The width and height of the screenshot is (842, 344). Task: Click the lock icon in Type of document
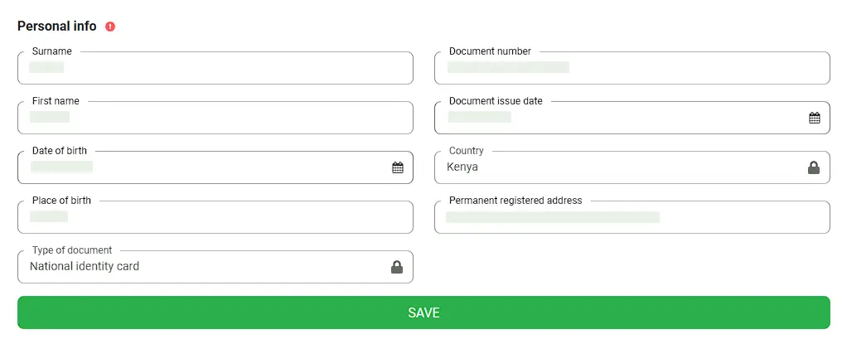click(x=397, y=267)
